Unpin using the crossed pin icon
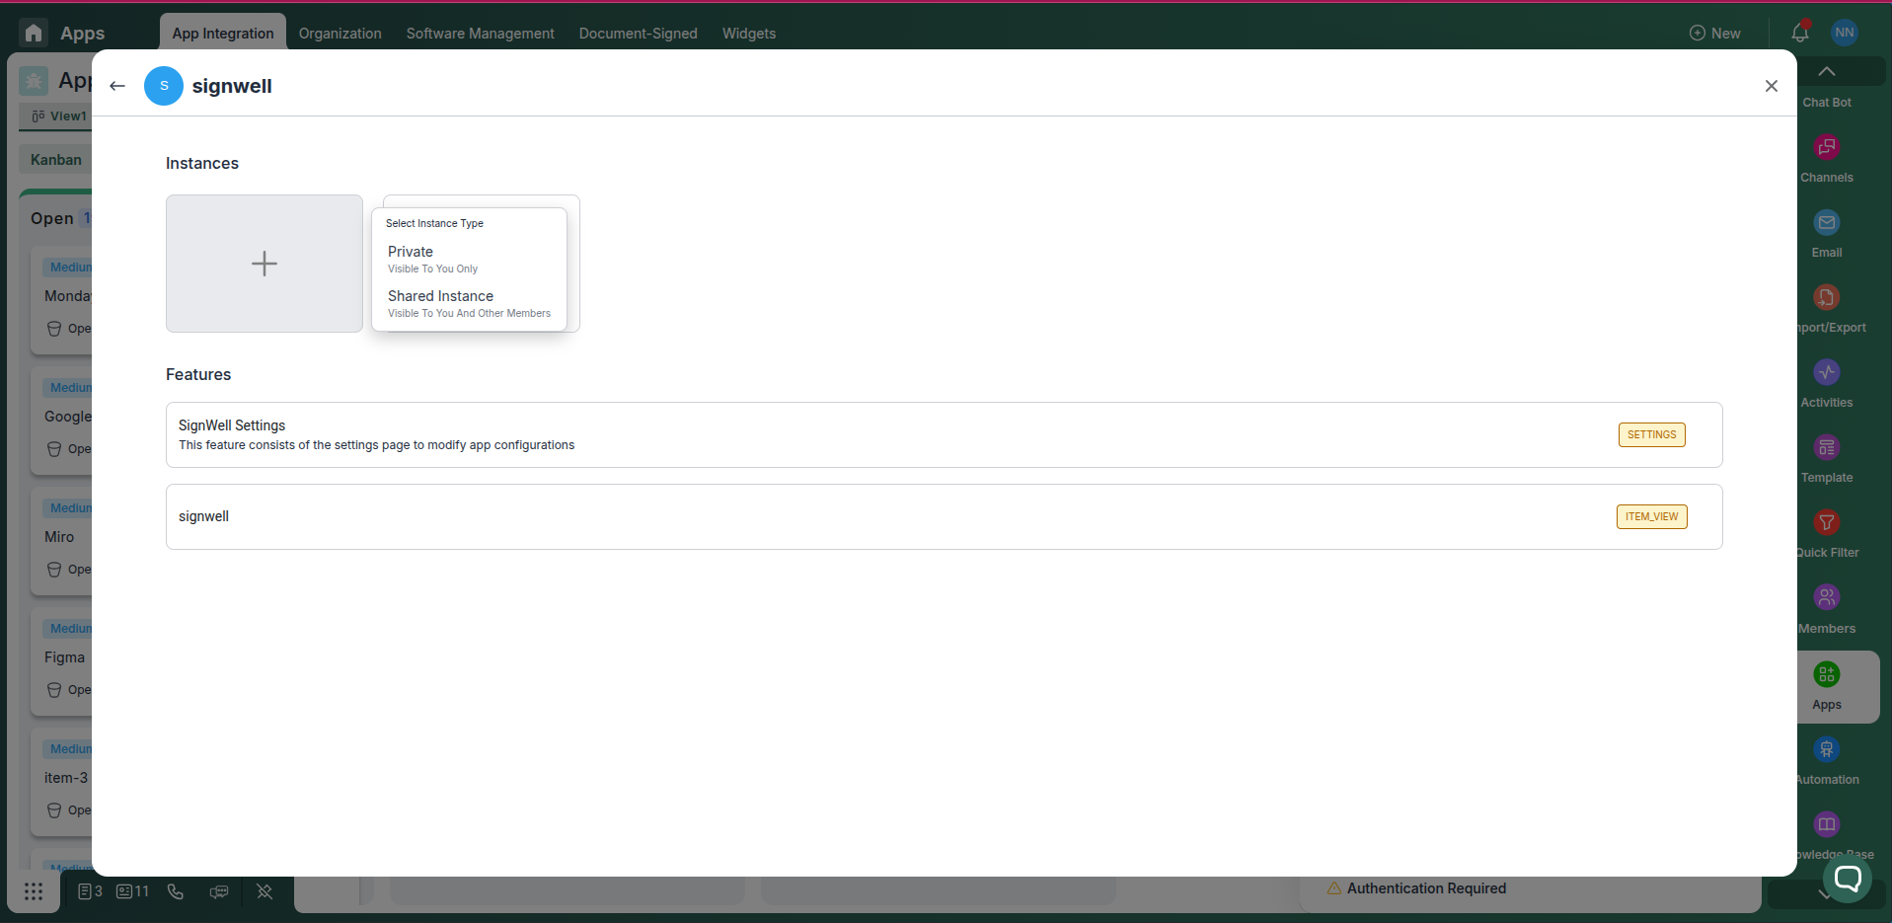 (x=265, y=891)
